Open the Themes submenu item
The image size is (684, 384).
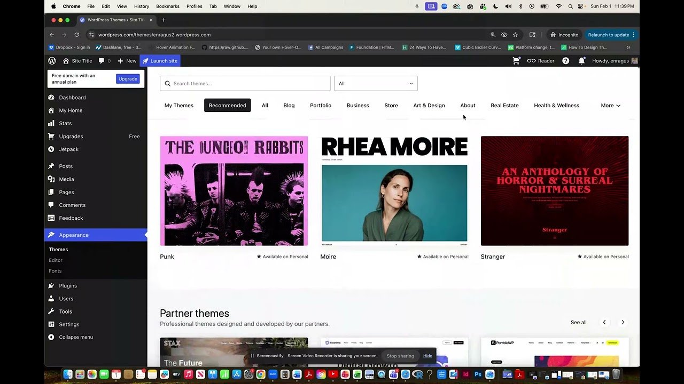coord(58,250)
